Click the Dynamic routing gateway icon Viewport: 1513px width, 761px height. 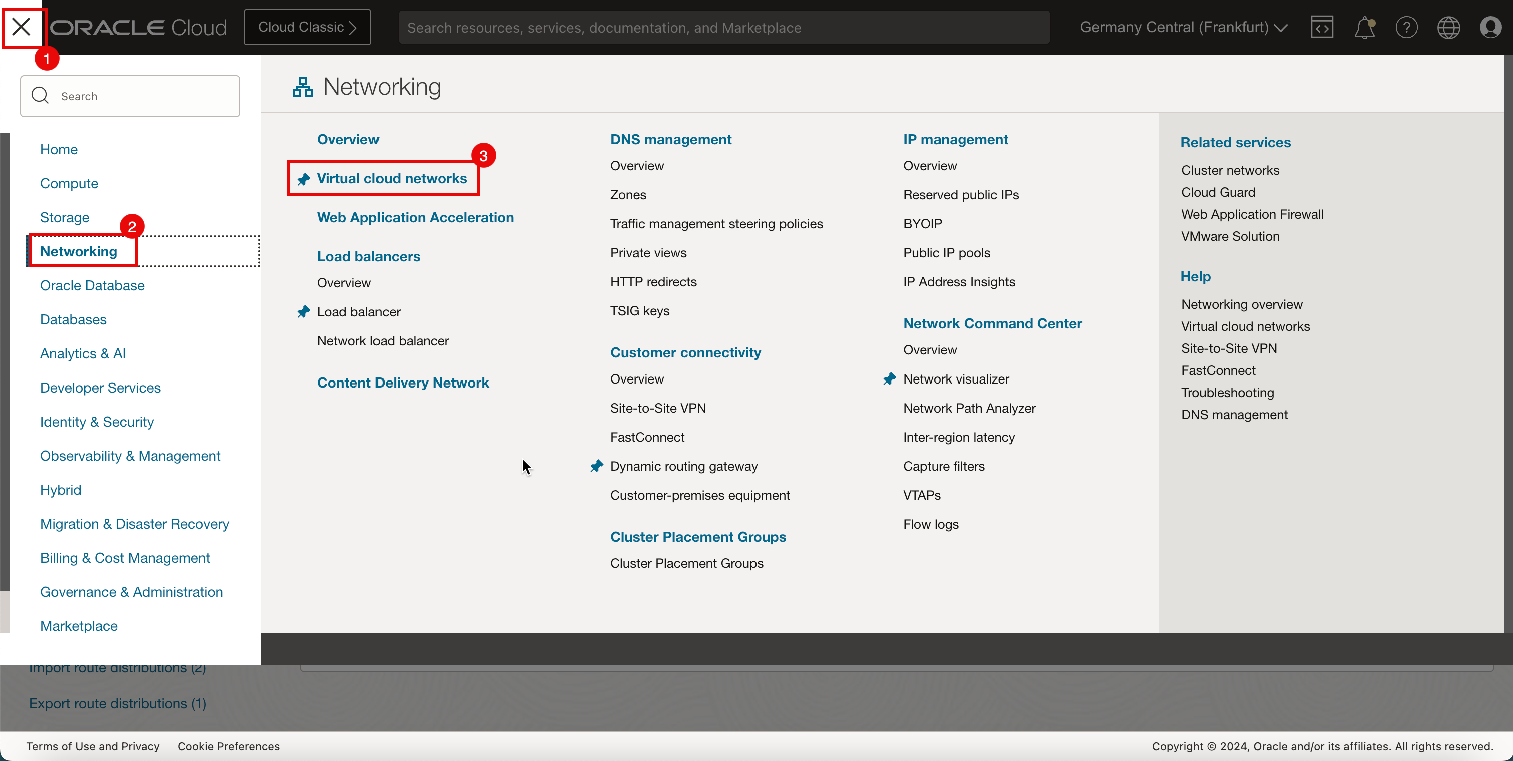[x=597, y=466]
